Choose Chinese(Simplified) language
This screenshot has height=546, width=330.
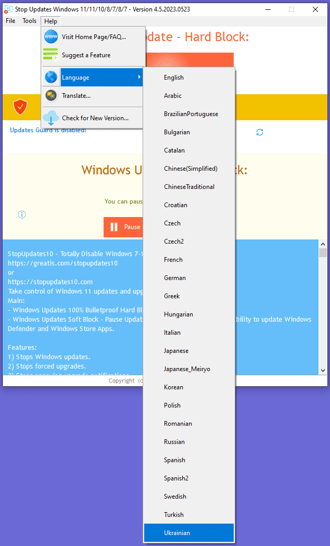click(x=189, y=169)
